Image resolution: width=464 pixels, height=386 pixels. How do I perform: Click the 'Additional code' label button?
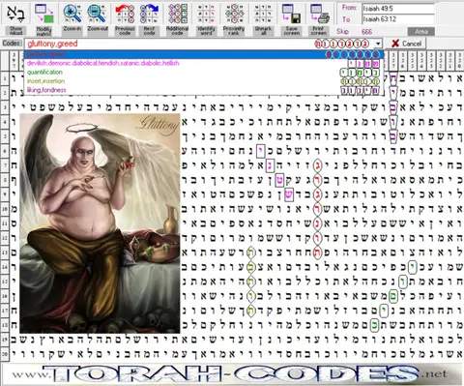(x=178, y=31)
